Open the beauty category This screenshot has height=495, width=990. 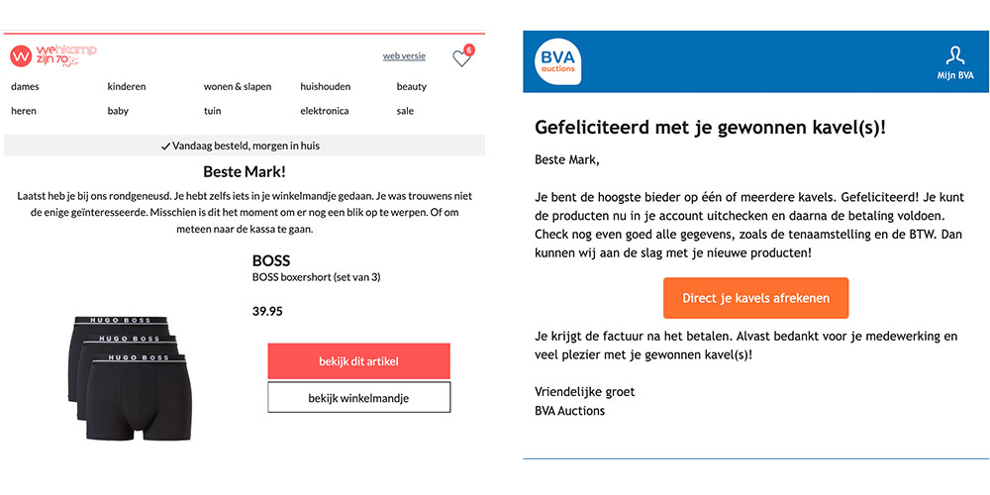point(412,87)
